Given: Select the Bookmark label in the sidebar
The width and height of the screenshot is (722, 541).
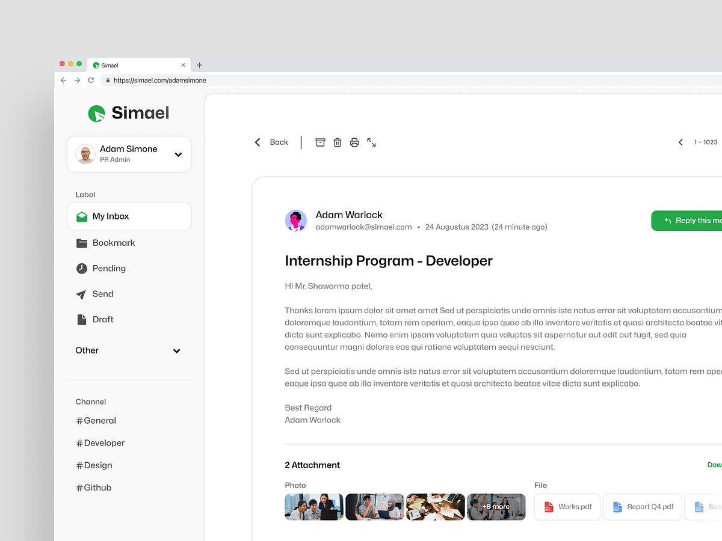Looking at the screenshot, I should coord(113,243).
